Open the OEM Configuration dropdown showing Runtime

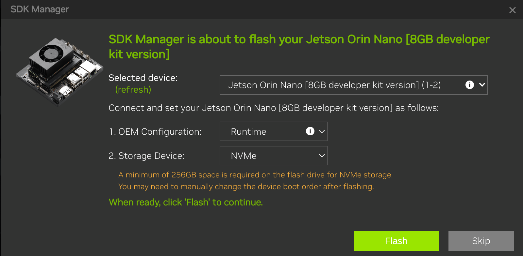point(261,131)
